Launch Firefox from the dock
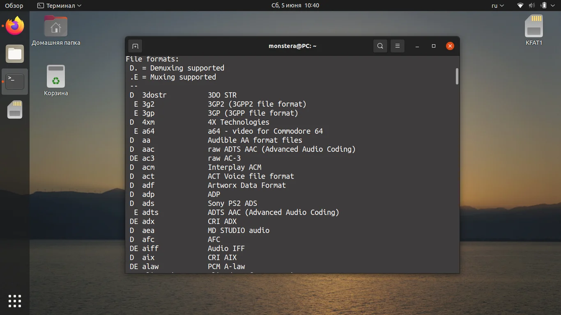Image resolution: width=561 pixels, height=315 pixels. pyautogui.click(x=15, y=25)
